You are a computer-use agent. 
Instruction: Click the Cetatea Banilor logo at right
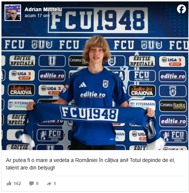point(173,106)
